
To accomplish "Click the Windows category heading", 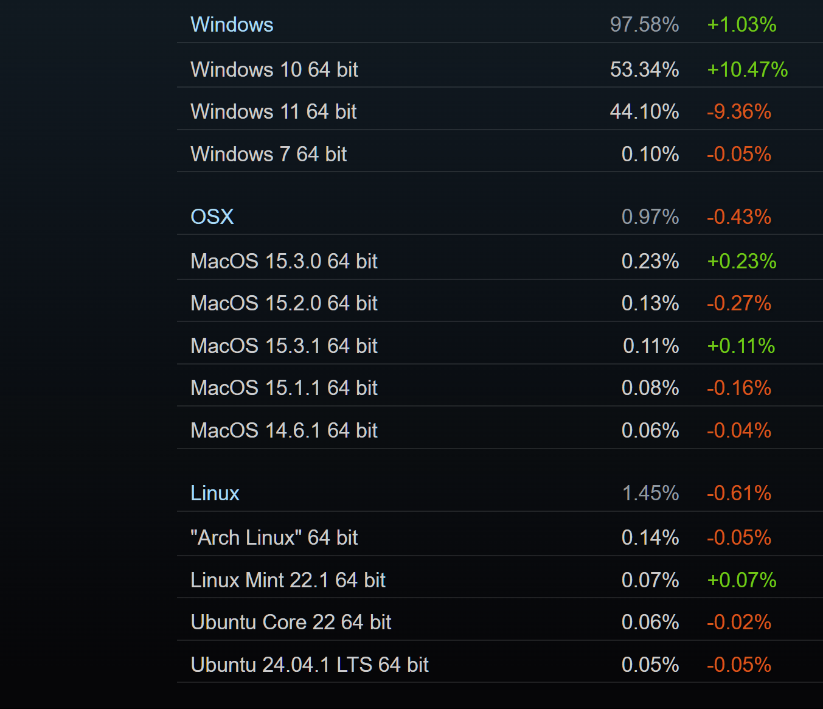I will (232, 25).
